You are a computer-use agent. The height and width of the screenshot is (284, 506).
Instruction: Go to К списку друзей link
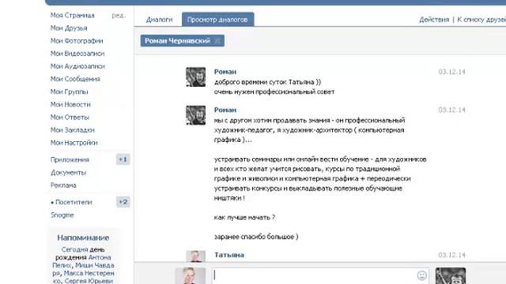click(481, 20)
